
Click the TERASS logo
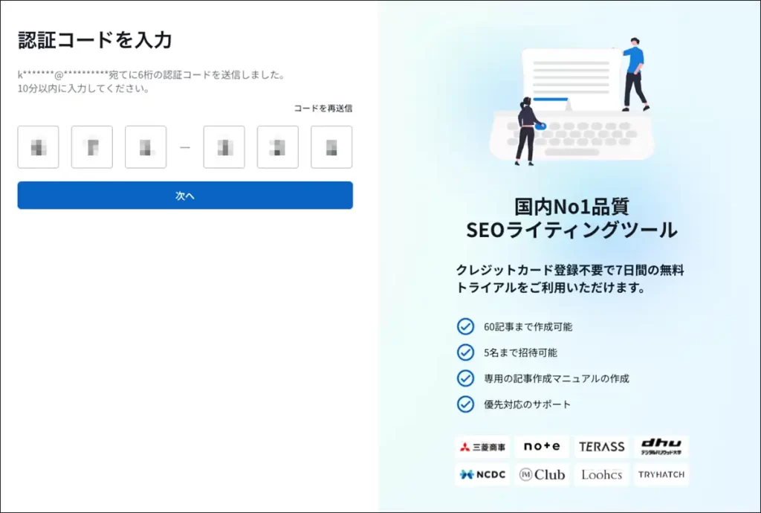click(x=601, y=447)
